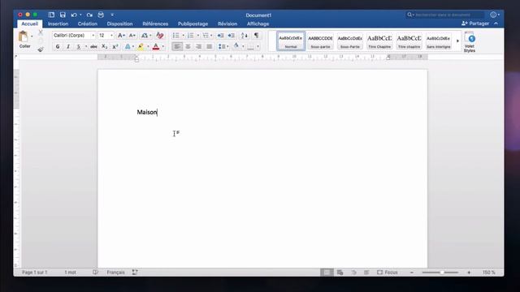
Task: Open the Insertion tab
Action: point(58,24)
